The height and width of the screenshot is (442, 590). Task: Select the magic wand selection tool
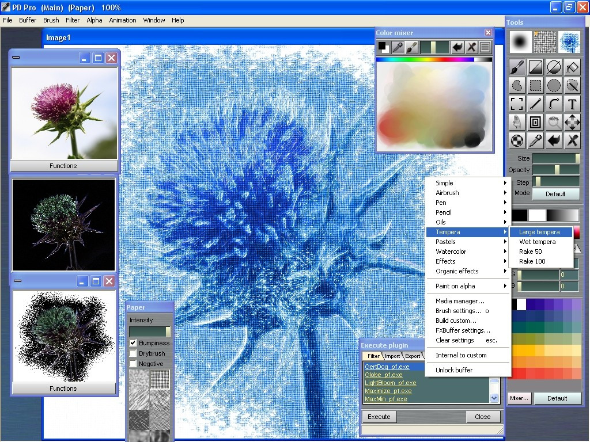pos(572,86)
